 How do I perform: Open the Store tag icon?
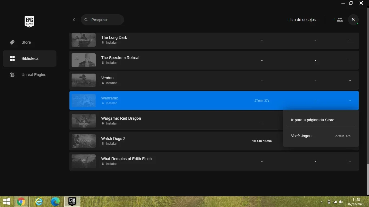(12, 42)
